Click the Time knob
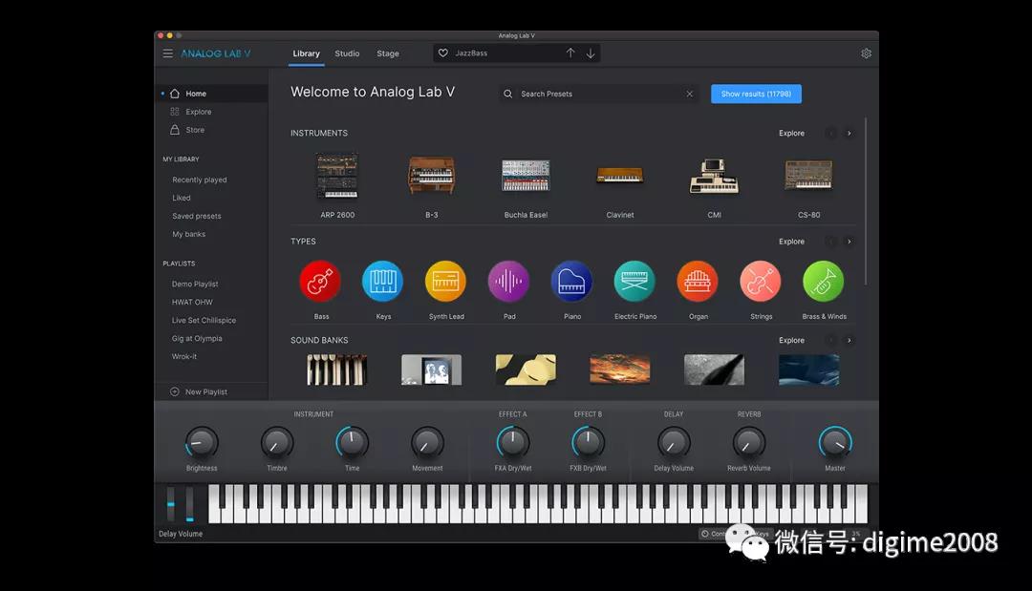1032x591 pixels. [x=352, y=442]
